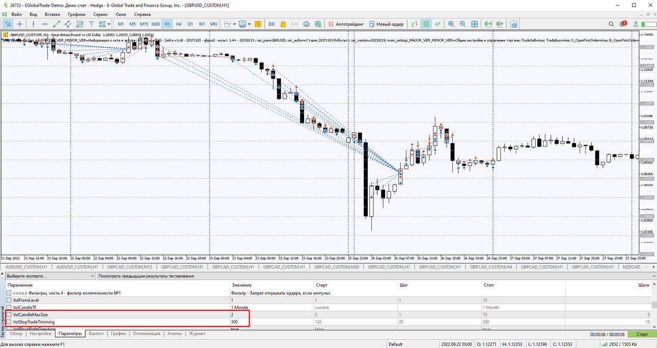The height and width of the screenshot is (348, 657).
Task: Switch to line chart display
Action: coord(437,24)
